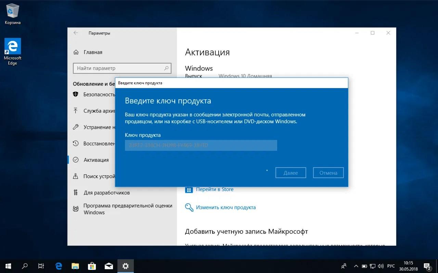Switch the РУС input language indicator
This screenshot has width=438, height=273.
pyautogui.click(x=391, y=266)
